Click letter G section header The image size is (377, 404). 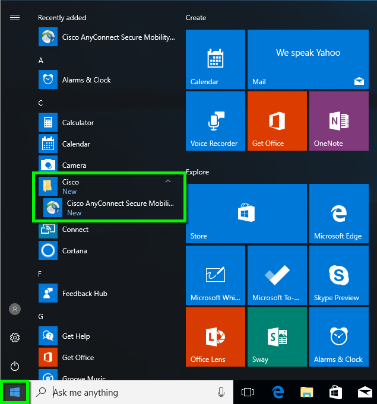click(40, 316)
